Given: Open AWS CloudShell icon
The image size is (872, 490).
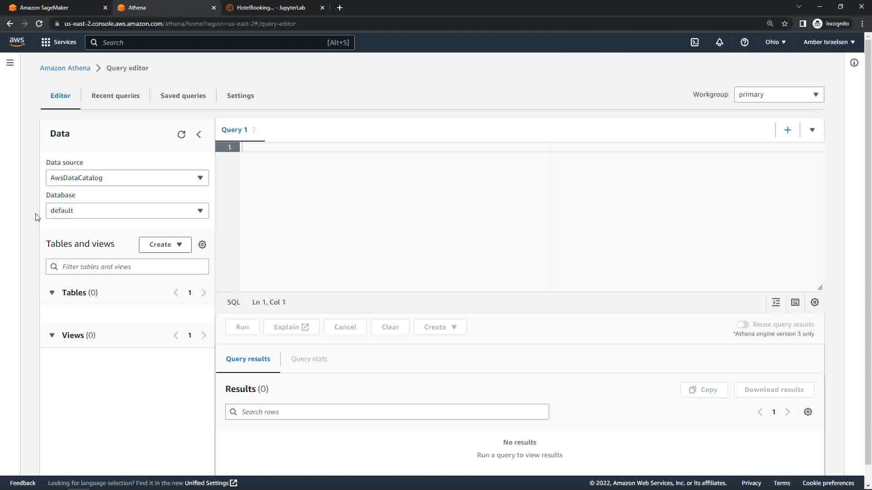Looking at the screenshot, I should (694, 42).
